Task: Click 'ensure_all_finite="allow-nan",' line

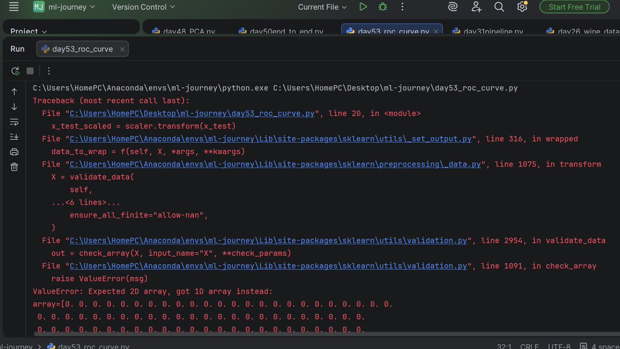Action: coord(139,215)
